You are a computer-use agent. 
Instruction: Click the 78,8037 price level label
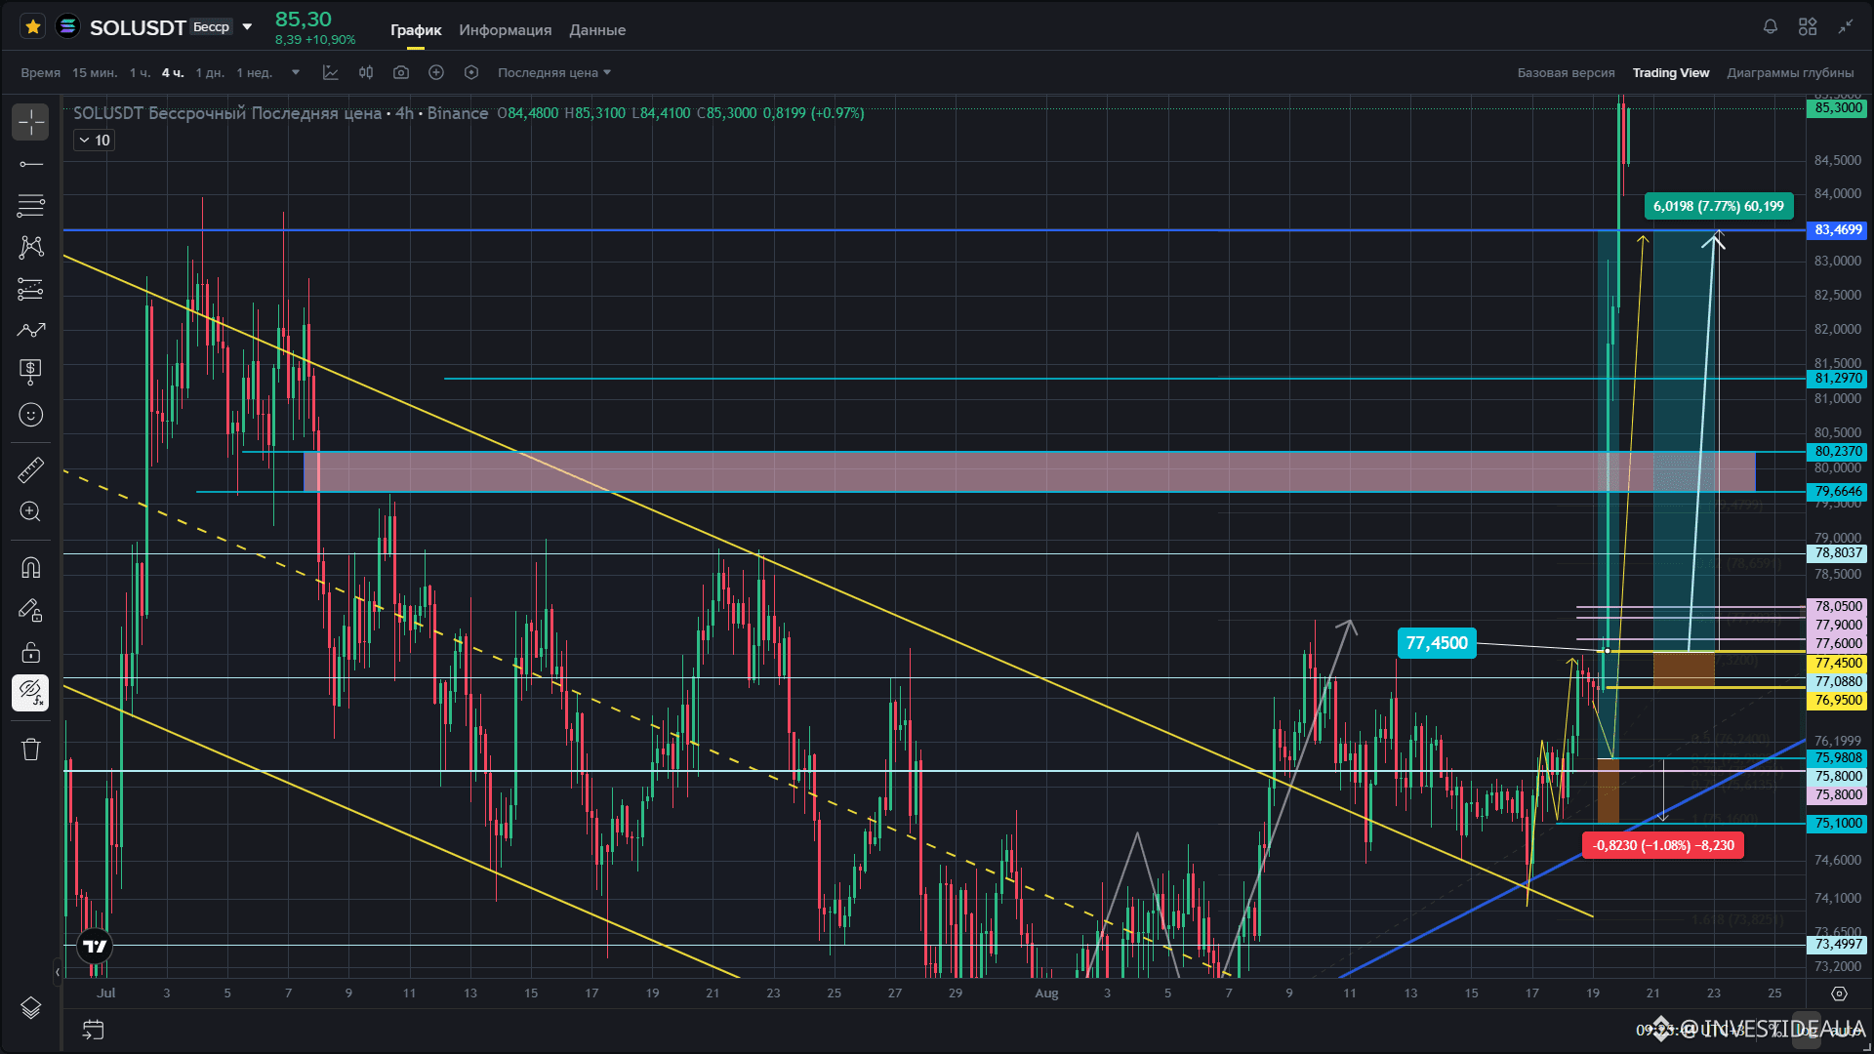click(x=1838, y=553)
